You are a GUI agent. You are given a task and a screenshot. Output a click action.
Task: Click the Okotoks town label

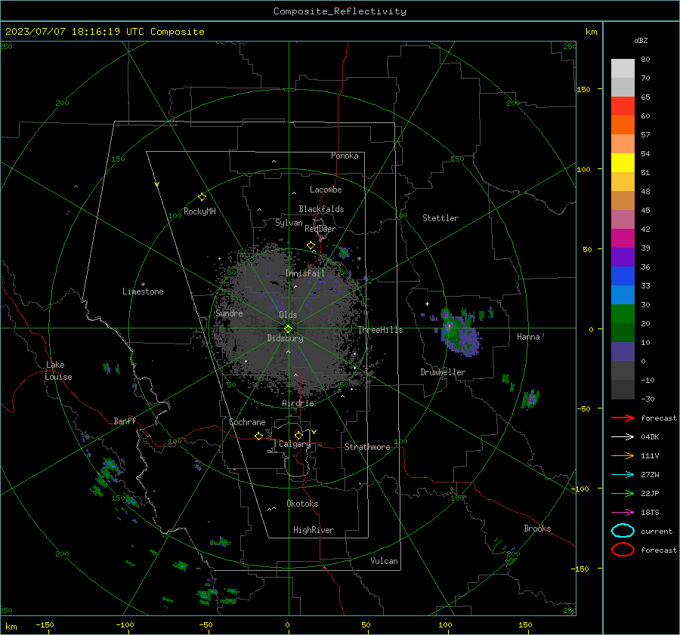coord(302,504)
